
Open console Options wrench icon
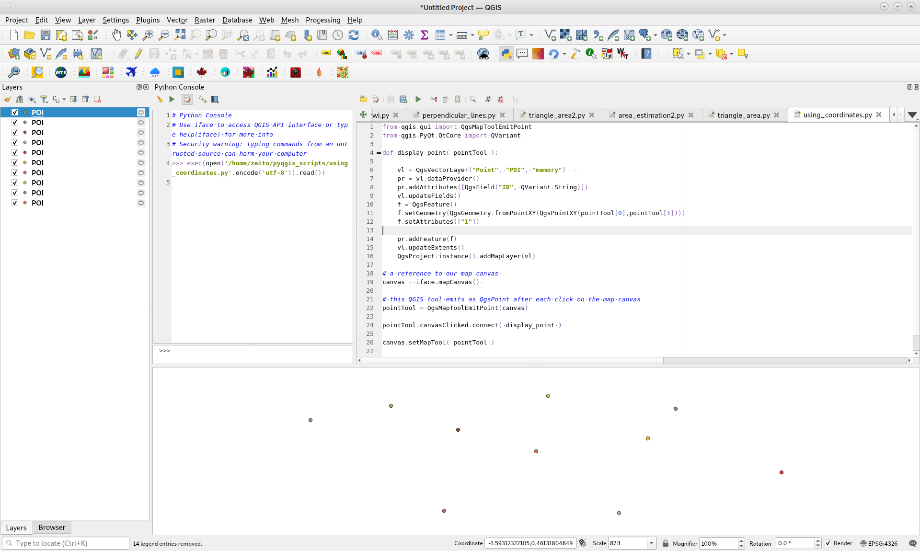(x=203, y=99)
